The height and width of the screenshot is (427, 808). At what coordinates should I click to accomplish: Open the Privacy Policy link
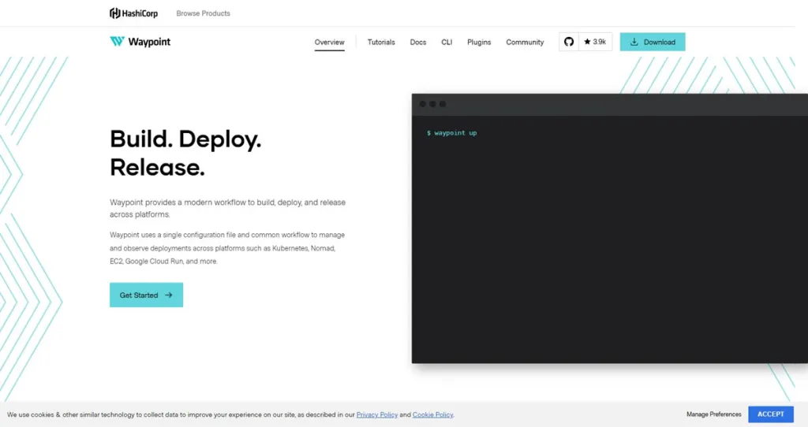click(376, 414)
